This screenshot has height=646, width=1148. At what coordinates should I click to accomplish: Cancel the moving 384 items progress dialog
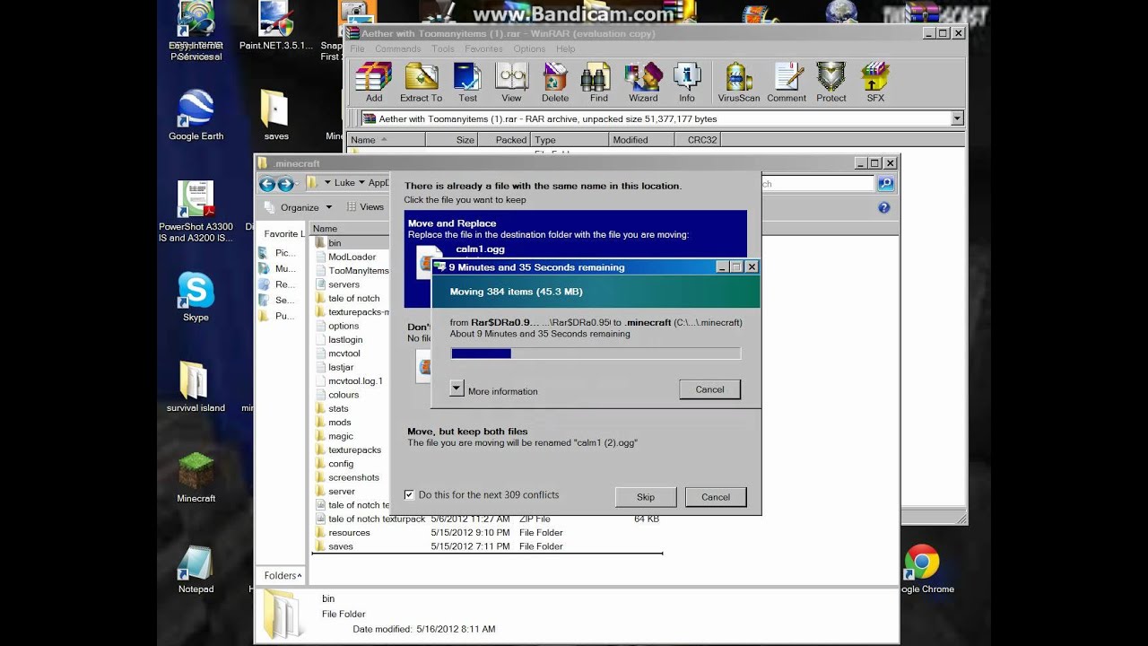tap(709, 388)
